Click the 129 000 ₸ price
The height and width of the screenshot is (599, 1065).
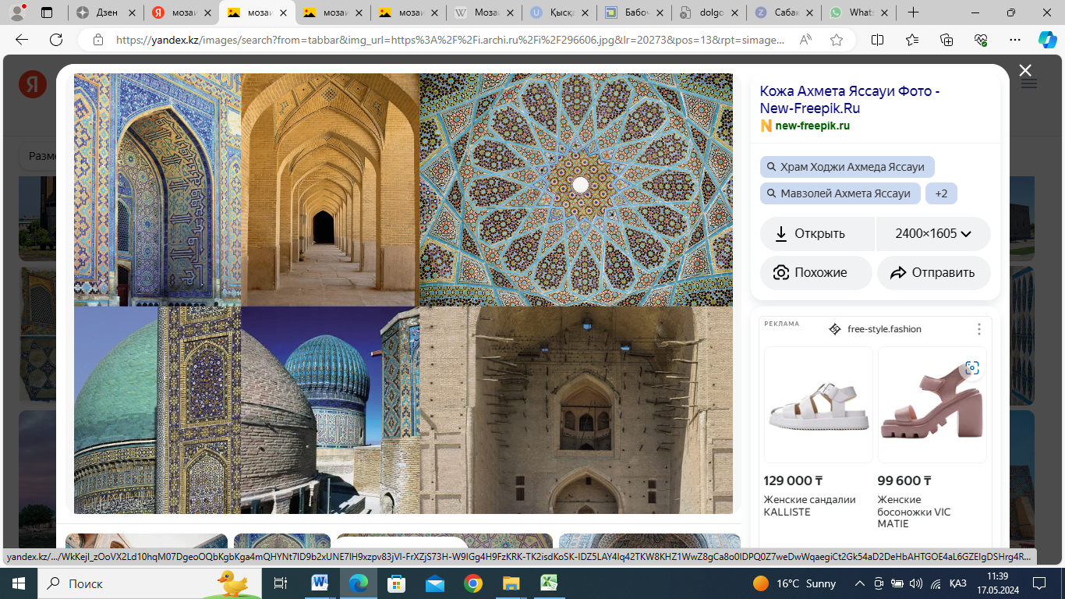pyautogui.click(x=793, y=481)
